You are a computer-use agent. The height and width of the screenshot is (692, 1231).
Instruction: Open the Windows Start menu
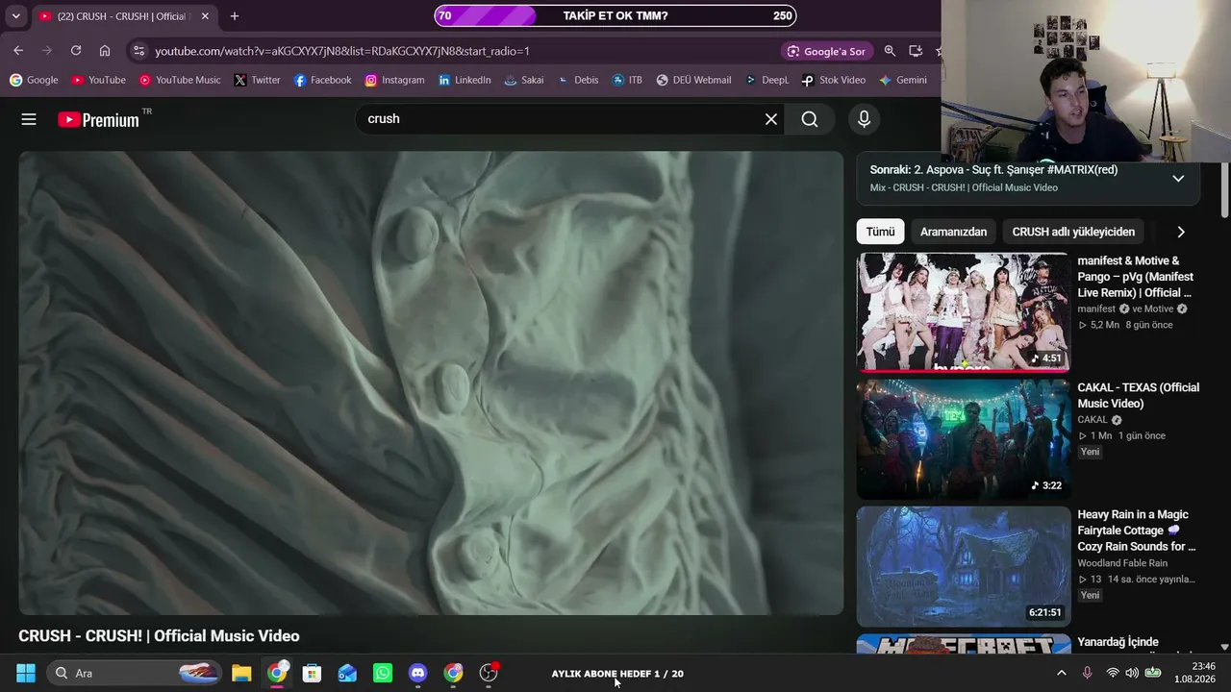26,673
